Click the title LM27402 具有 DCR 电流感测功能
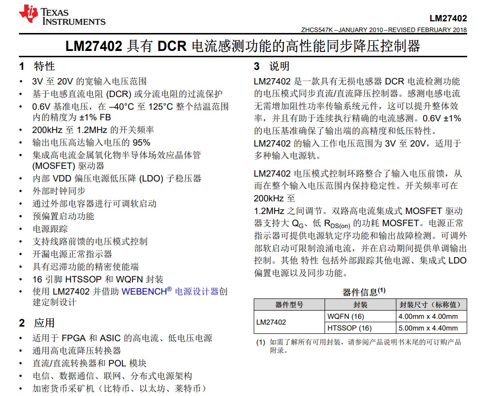The image size is (490, 396). pos(243,46)
